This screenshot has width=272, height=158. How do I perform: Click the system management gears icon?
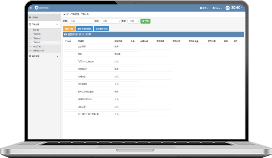pyautogui.click(x=30, y=56)
